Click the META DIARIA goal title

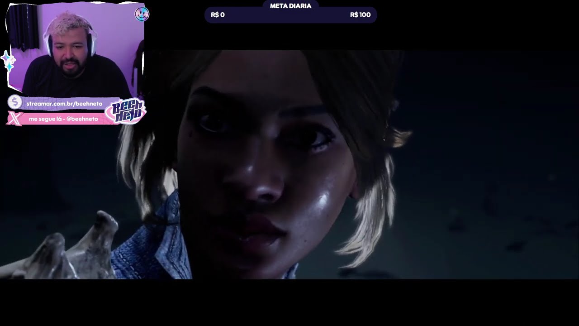290,6
